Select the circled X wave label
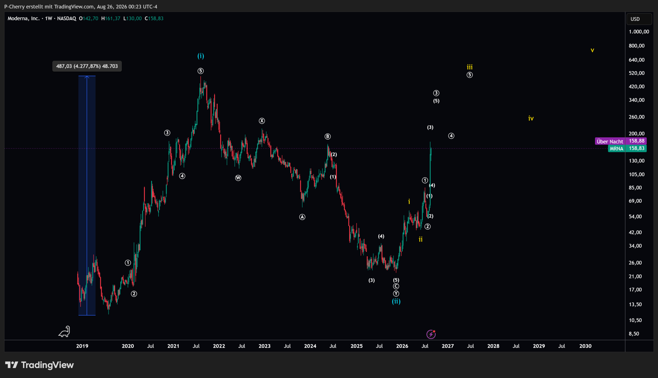The width and height of the screenshot is (658, 378). coord(262,121)
